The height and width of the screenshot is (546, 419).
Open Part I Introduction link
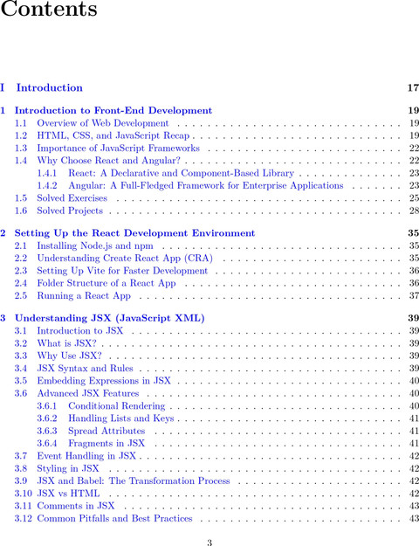tap(50, 87)
